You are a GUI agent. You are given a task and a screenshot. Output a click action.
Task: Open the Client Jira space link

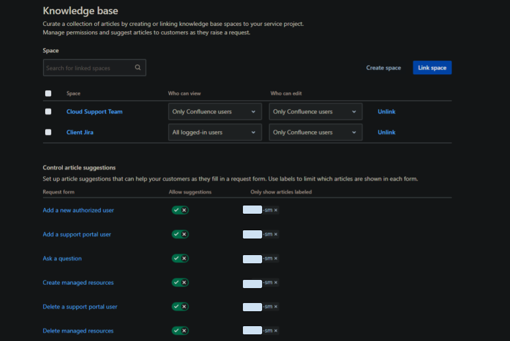(80, 132)
